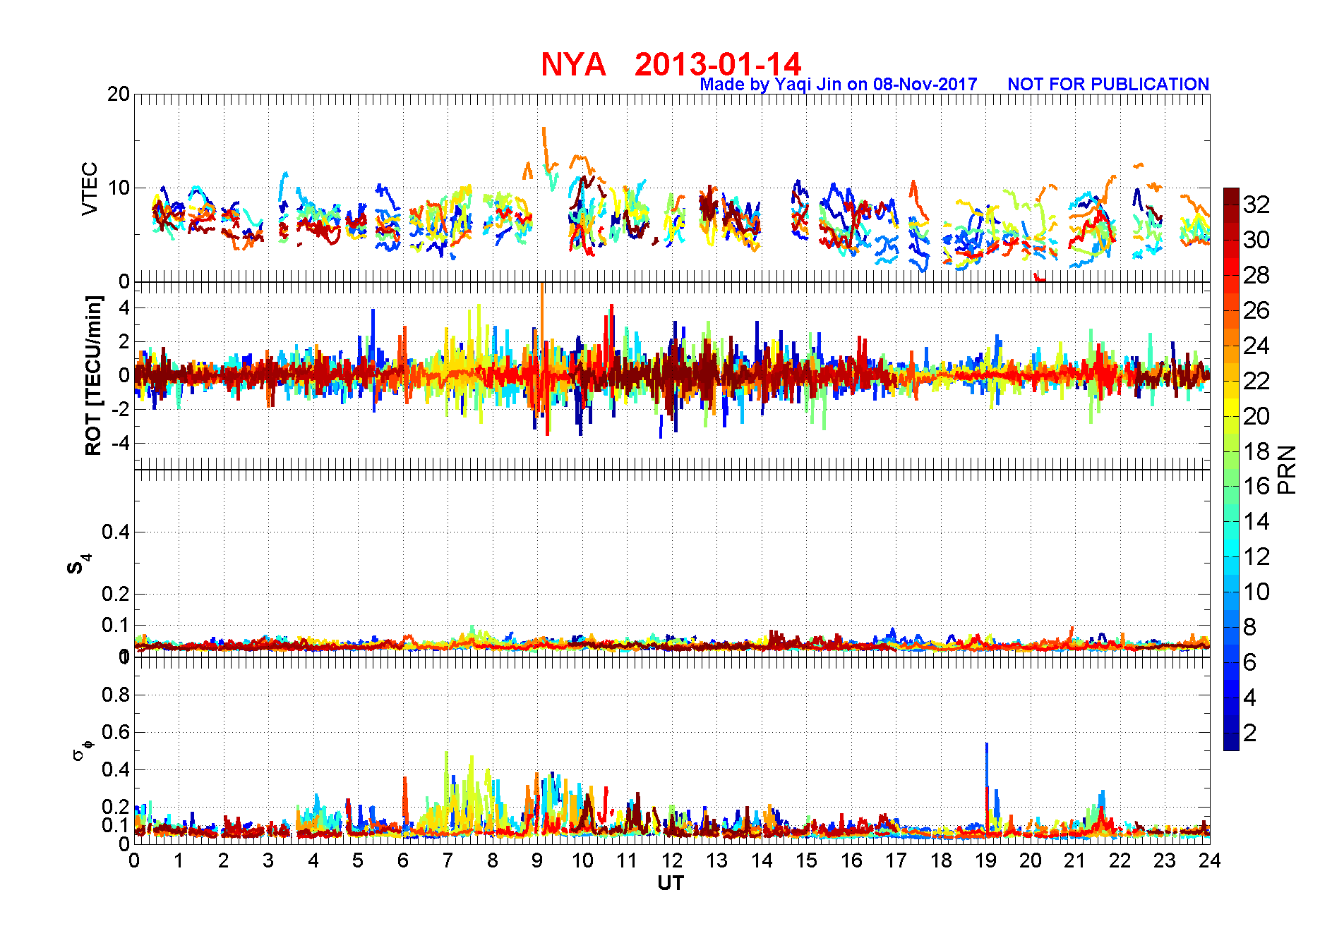Select the sigma-phi y-axis label
This screenshot has height=938, width=1344.
[x=83, y=750]
